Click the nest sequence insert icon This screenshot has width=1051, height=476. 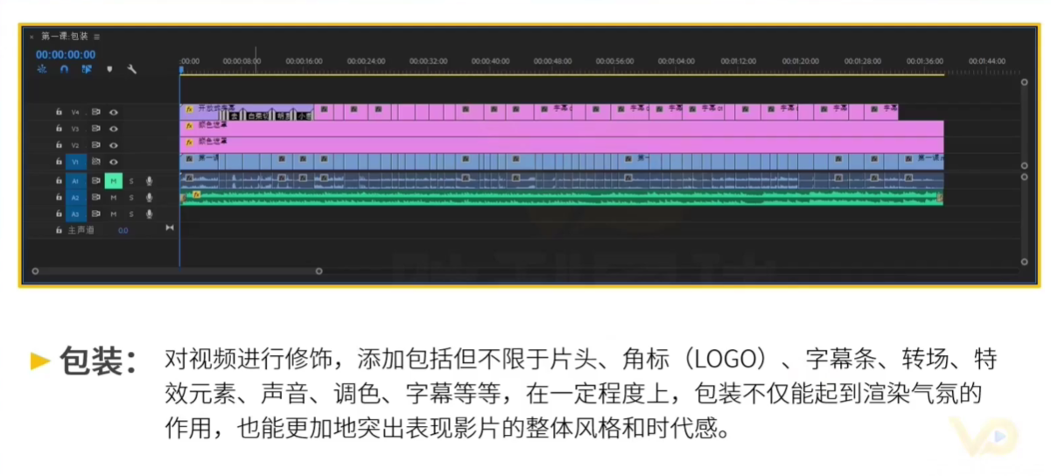tap(42, 69)
